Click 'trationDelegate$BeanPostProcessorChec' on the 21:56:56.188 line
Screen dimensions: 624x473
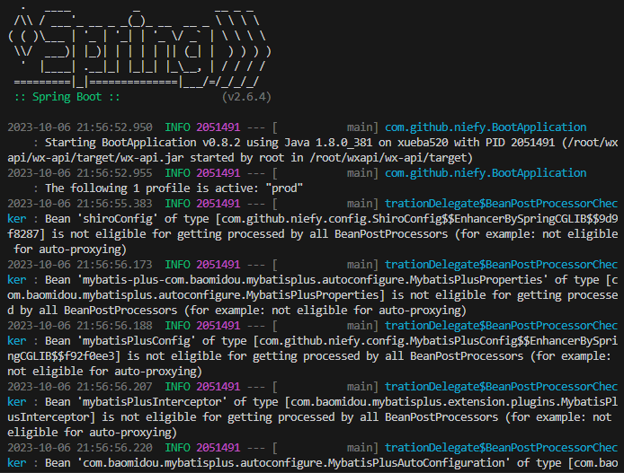pyautogui.click(x=502, y=326)
